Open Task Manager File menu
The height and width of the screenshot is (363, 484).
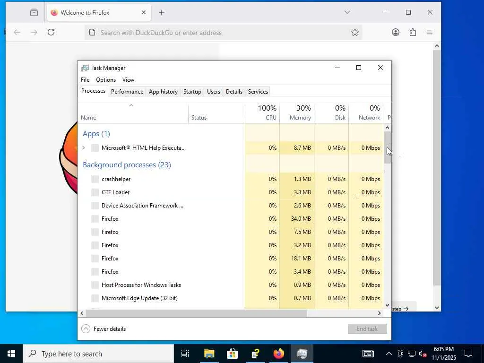pyautogui.click(x=85, y=79)
